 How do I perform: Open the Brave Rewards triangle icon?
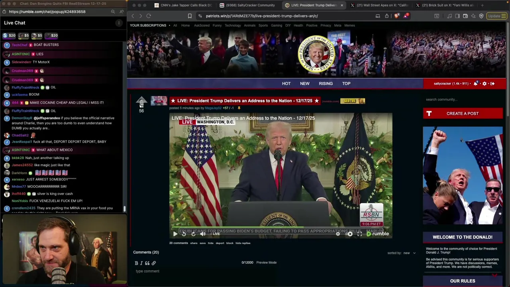[x=406, y=16]
